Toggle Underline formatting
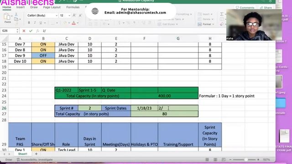 coord(41,23)
